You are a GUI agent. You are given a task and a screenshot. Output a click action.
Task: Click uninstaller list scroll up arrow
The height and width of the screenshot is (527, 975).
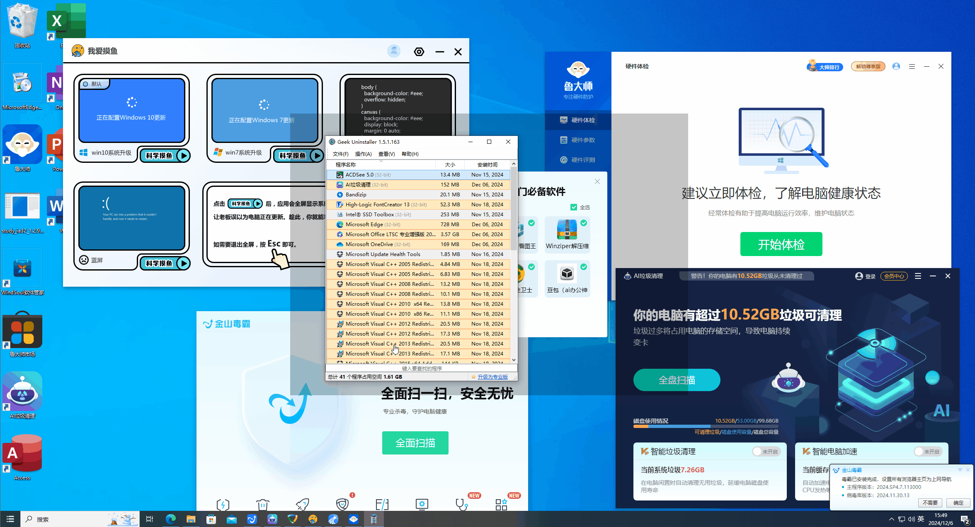point(514,164)
